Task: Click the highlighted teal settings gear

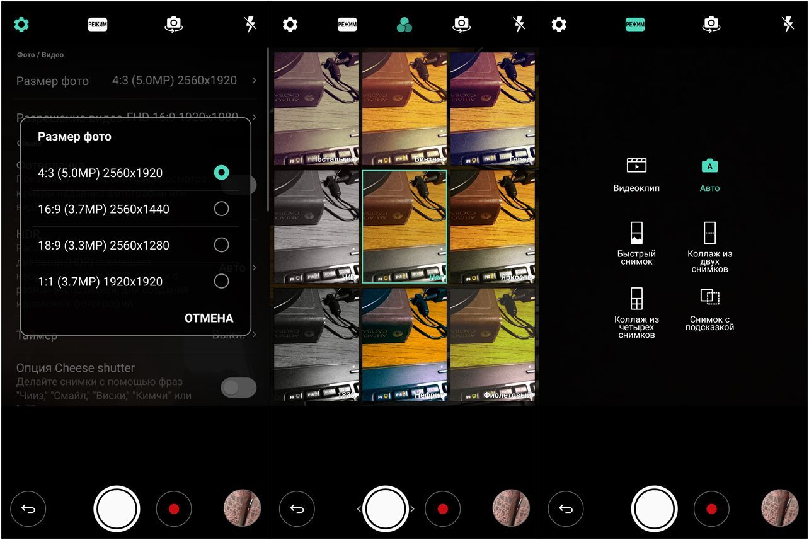Action: 21,25
